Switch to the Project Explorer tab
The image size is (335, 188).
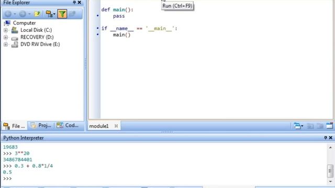[41, 125]
